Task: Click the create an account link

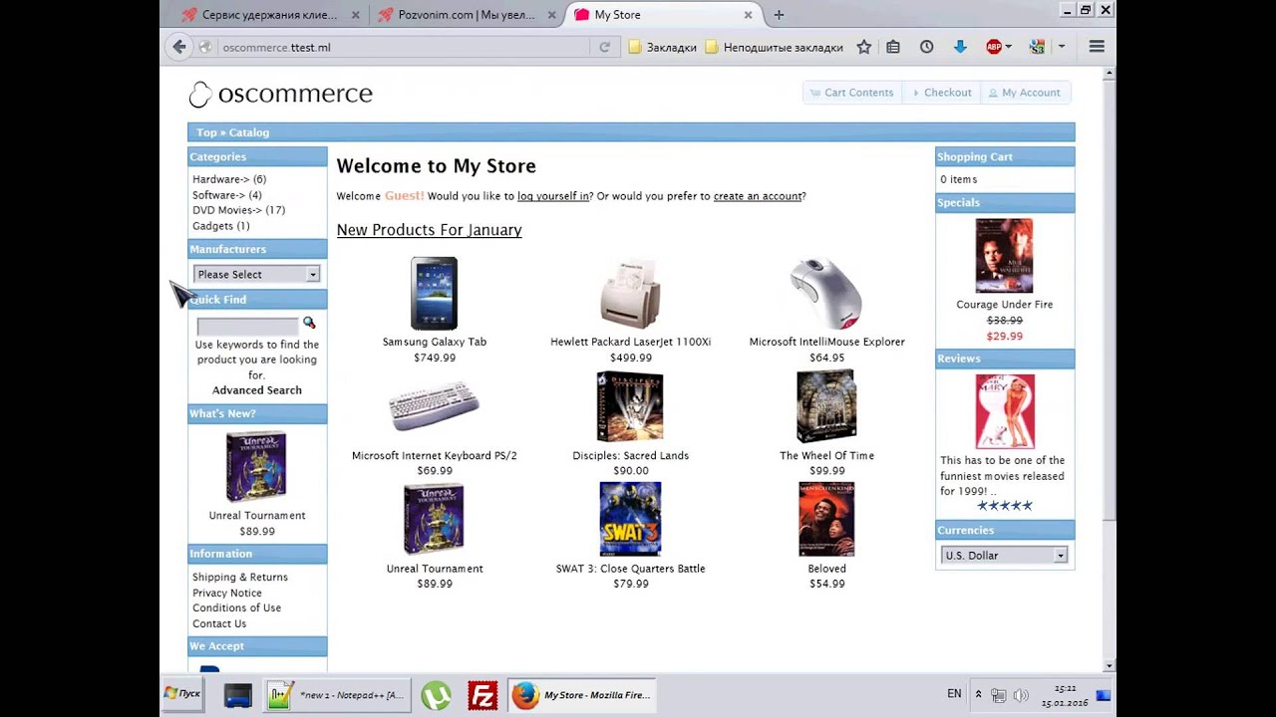Action: [758, 196]
